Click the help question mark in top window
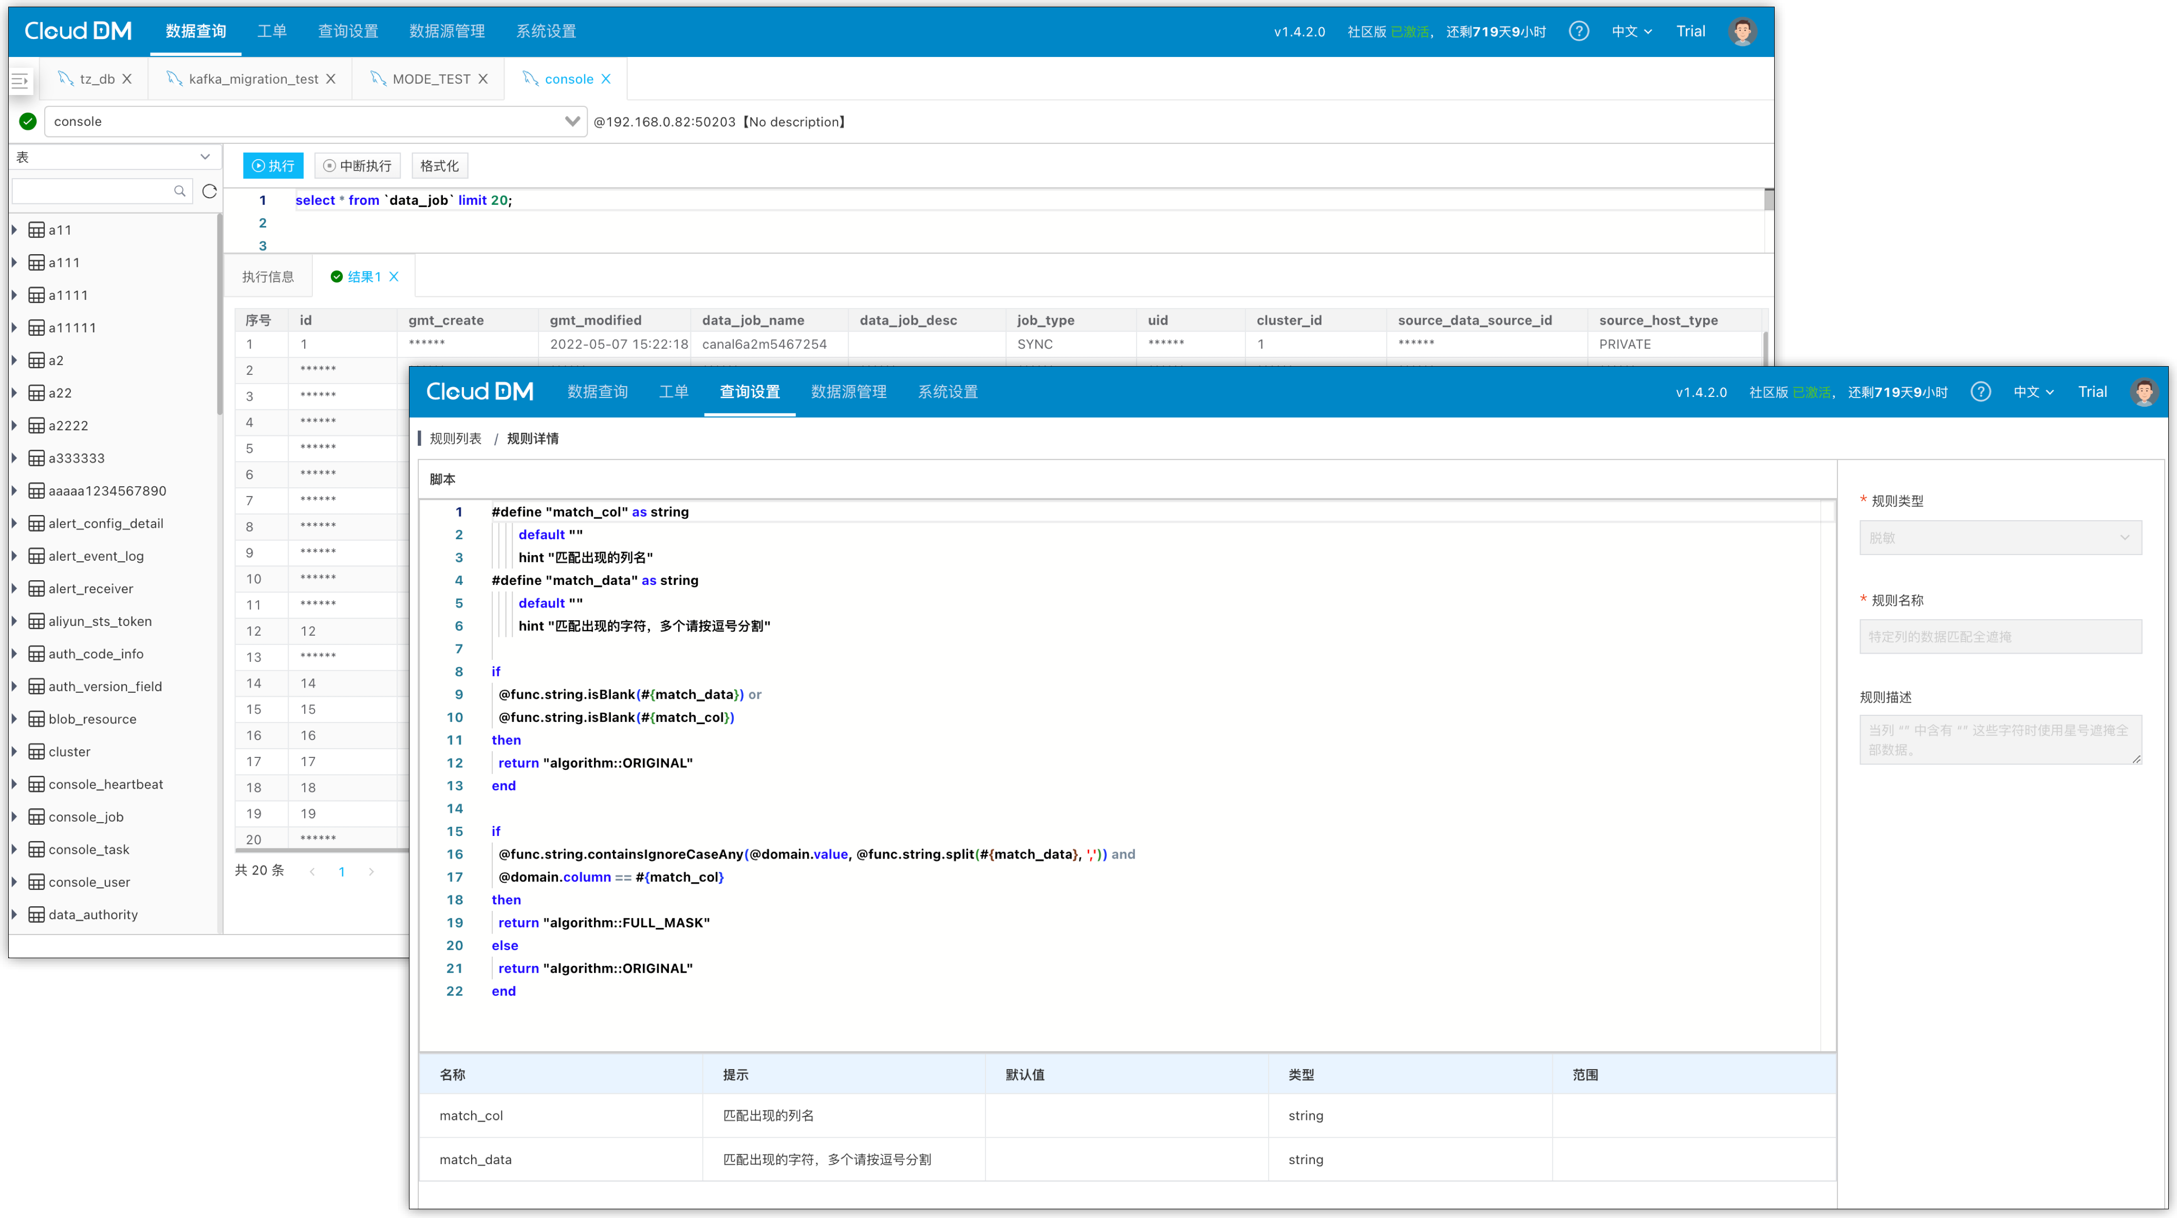The width and height of the screenshot is (2177, 1218). [1578, 31]
